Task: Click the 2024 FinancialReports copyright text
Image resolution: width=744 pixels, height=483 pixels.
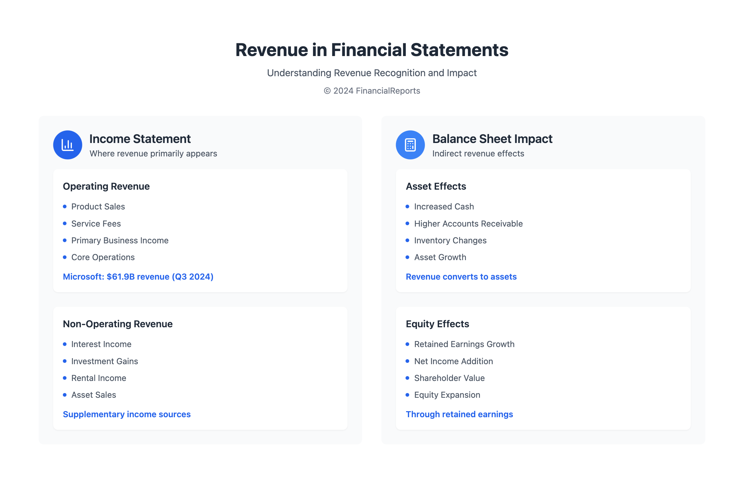Action: [x=372, y=91]
